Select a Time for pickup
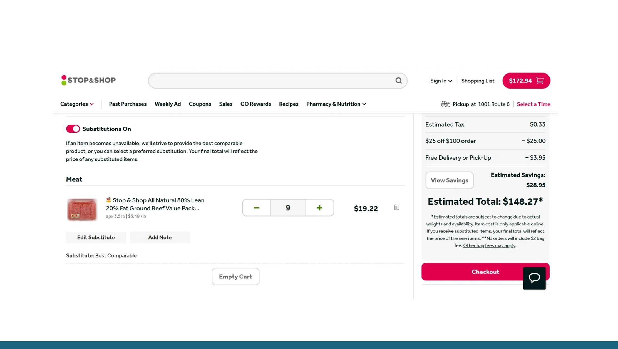 (x=533, y=104)
